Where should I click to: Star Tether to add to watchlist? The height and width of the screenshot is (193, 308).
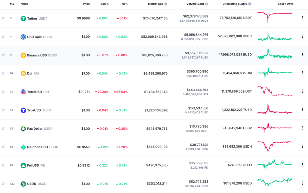click(x=3, y=18)
